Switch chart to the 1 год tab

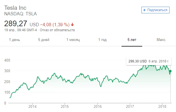pyautogui.click(x=102, y=40)
